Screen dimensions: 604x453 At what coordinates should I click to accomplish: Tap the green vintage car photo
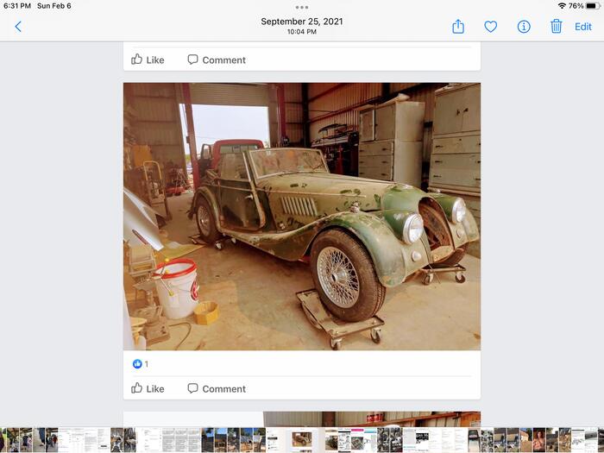click(x=302, y=216)
